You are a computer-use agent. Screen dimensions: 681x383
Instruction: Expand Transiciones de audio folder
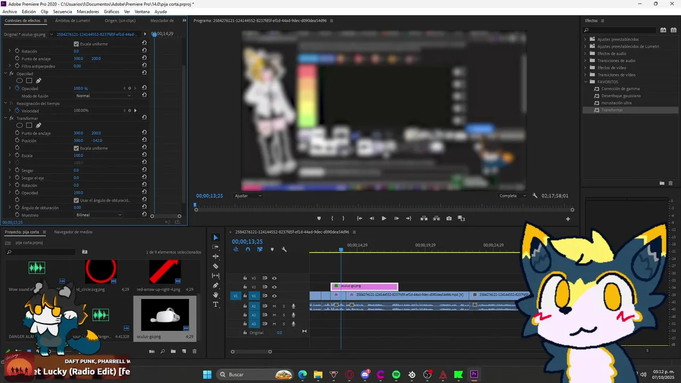586,61
